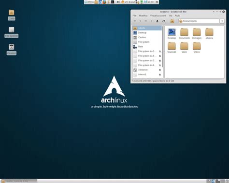The height and width of the screenshot is (183, 229).
Task: Open the Musica folder
Action: (x=209, y=34)
